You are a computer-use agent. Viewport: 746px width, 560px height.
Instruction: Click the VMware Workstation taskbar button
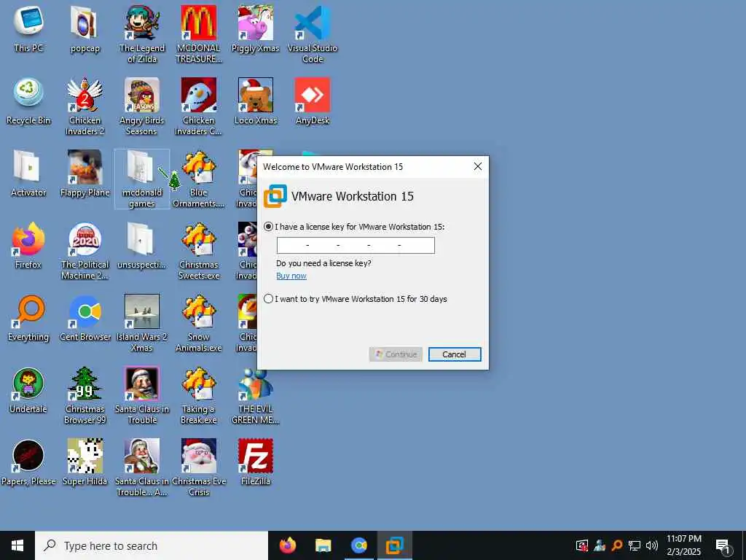tap(394, 545)
